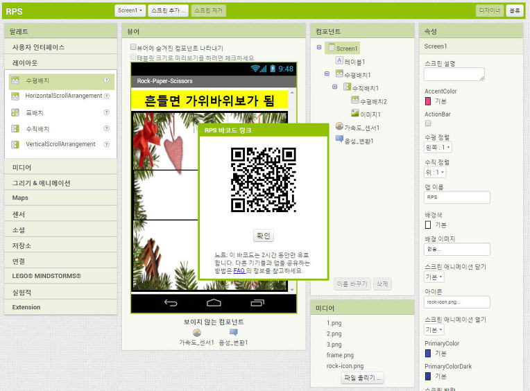Image resolution: width=530 pixels, height=391 pixels.
Task: Tap the phone preview home icon
Action: (214, 303)
